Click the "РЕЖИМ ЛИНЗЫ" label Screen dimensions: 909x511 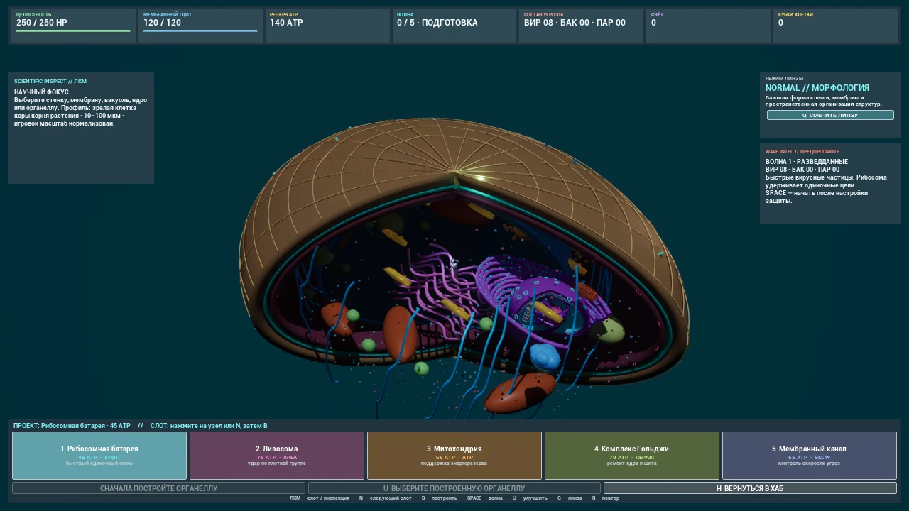[x=785, y=79]
